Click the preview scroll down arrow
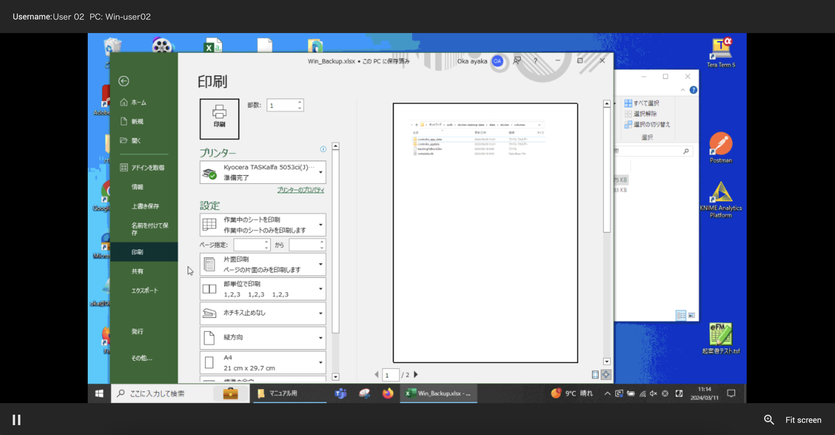 [x=607, y=361]
